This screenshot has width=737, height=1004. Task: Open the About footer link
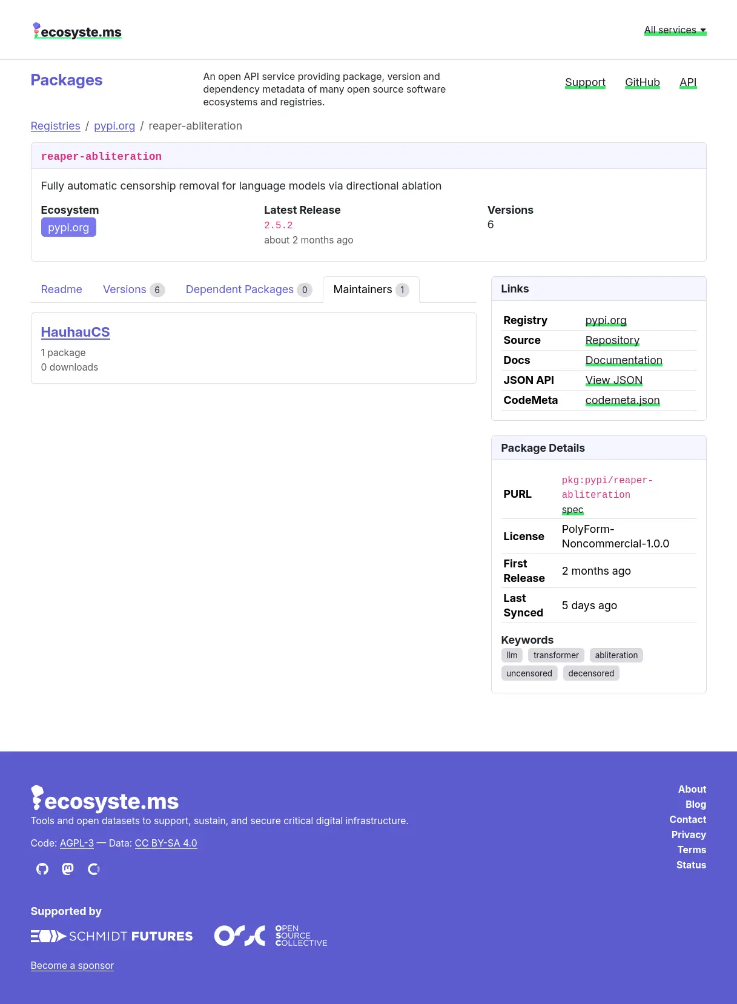click(x=692, y=789)
